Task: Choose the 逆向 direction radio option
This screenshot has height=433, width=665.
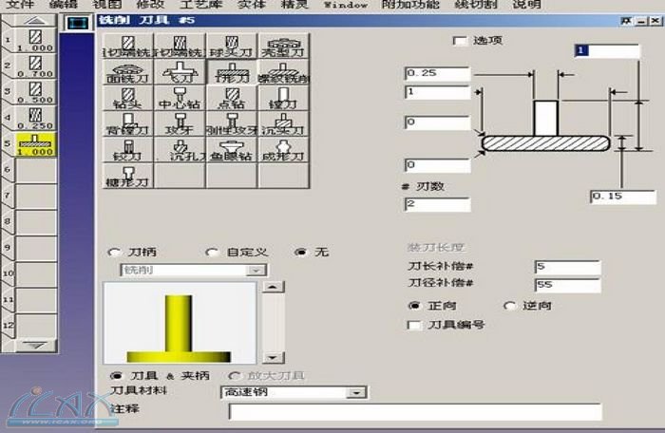Action: point(509,306)
